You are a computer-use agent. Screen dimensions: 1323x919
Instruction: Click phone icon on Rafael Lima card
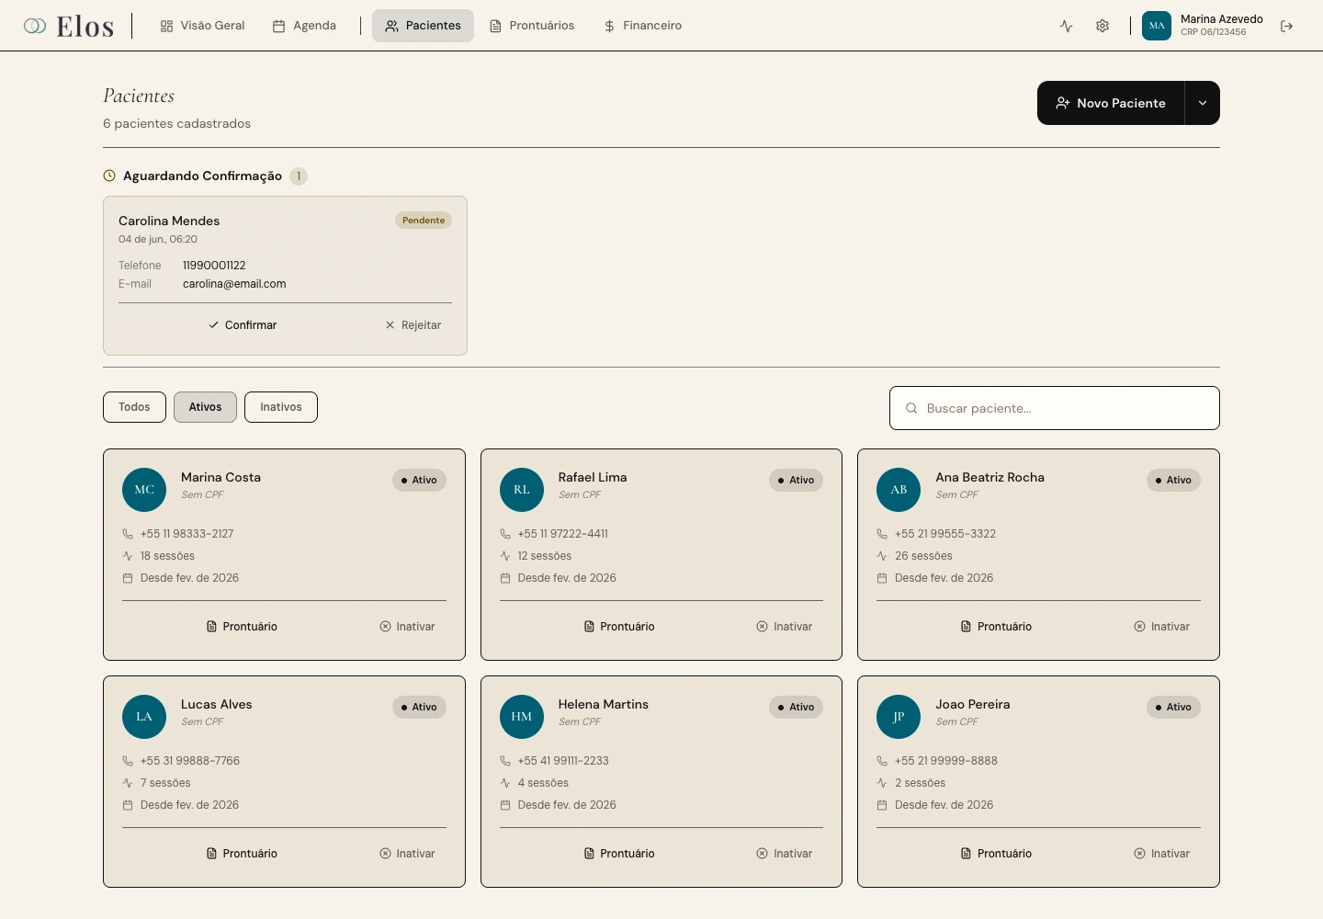click(x=505, y=534)
